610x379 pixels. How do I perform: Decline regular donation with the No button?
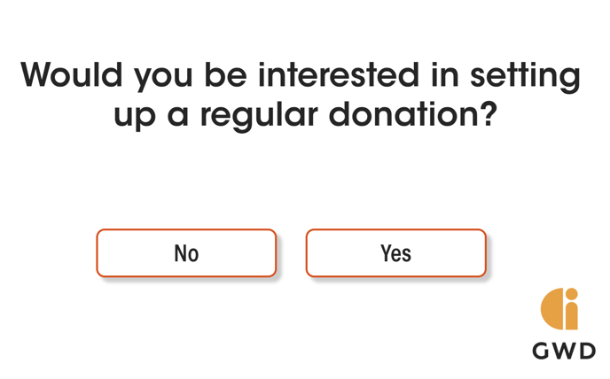[186, 253]
